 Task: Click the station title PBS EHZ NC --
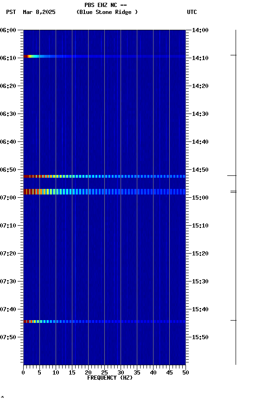click(x=106, y=5)
